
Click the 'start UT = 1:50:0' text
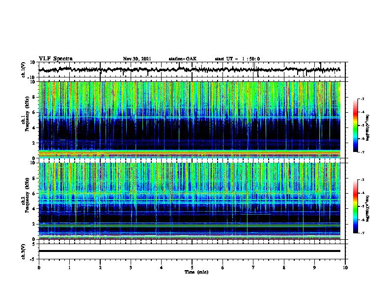(x=237, y=59)
